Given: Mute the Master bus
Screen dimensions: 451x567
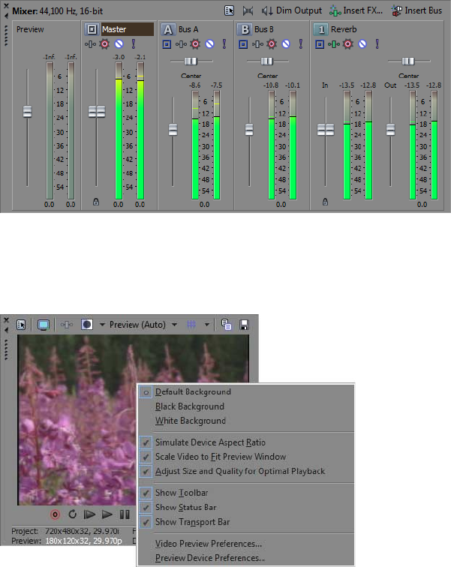Looking at the screenshot, I should (x=119, y=44).
